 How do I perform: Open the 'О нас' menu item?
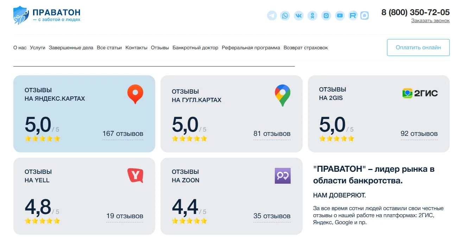pos(20,48)
